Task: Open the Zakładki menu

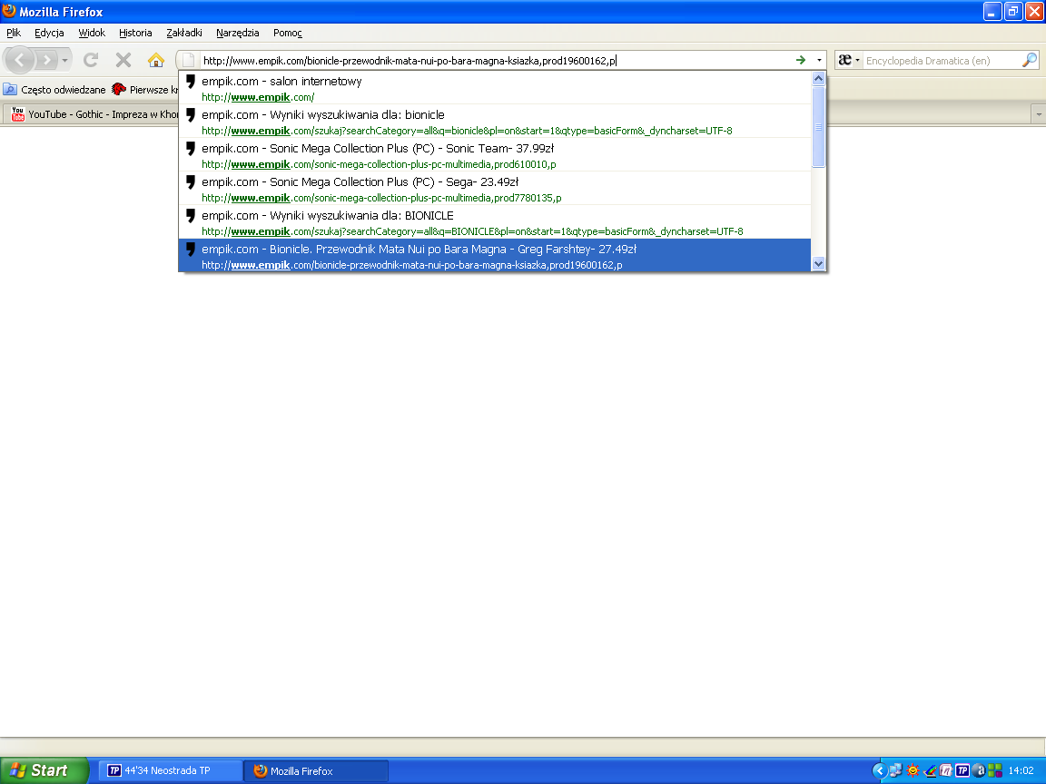Action: [184, 33]
